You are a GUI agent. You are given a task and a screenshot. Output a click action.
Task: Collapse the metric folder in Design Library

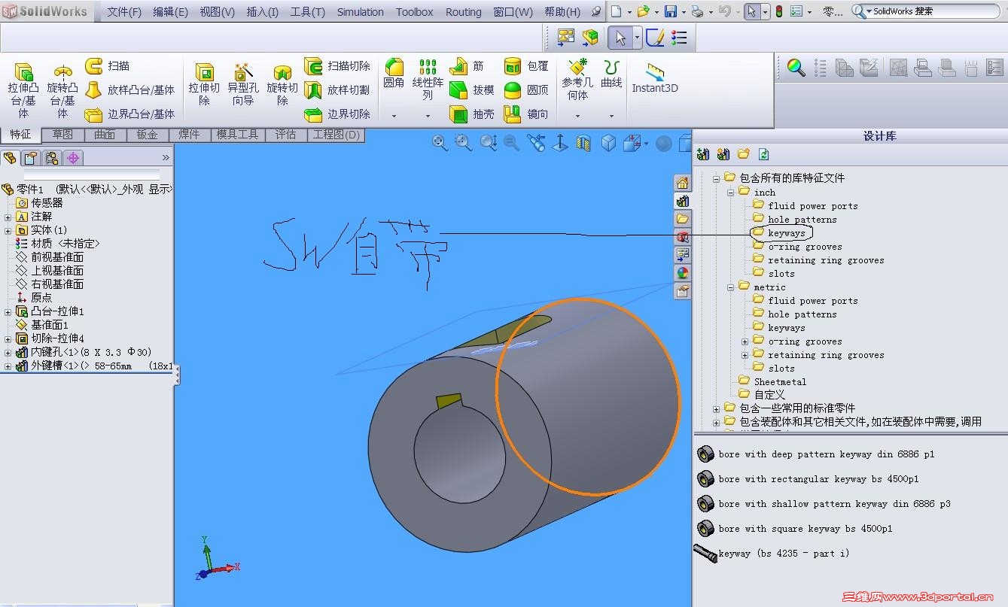coord(731,287)
